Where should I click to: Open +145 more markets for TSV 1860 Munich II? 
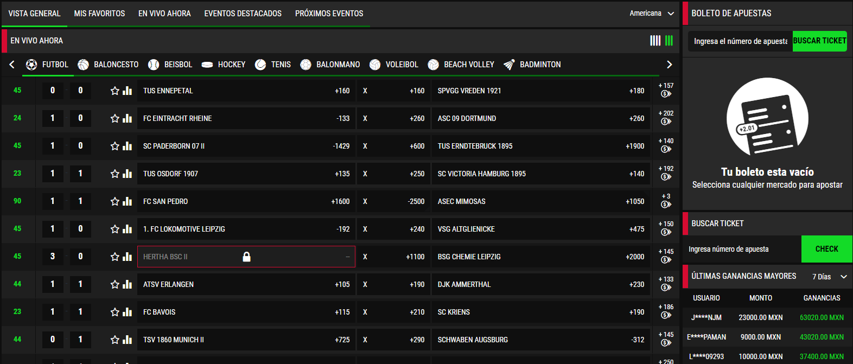coord(666,339)
